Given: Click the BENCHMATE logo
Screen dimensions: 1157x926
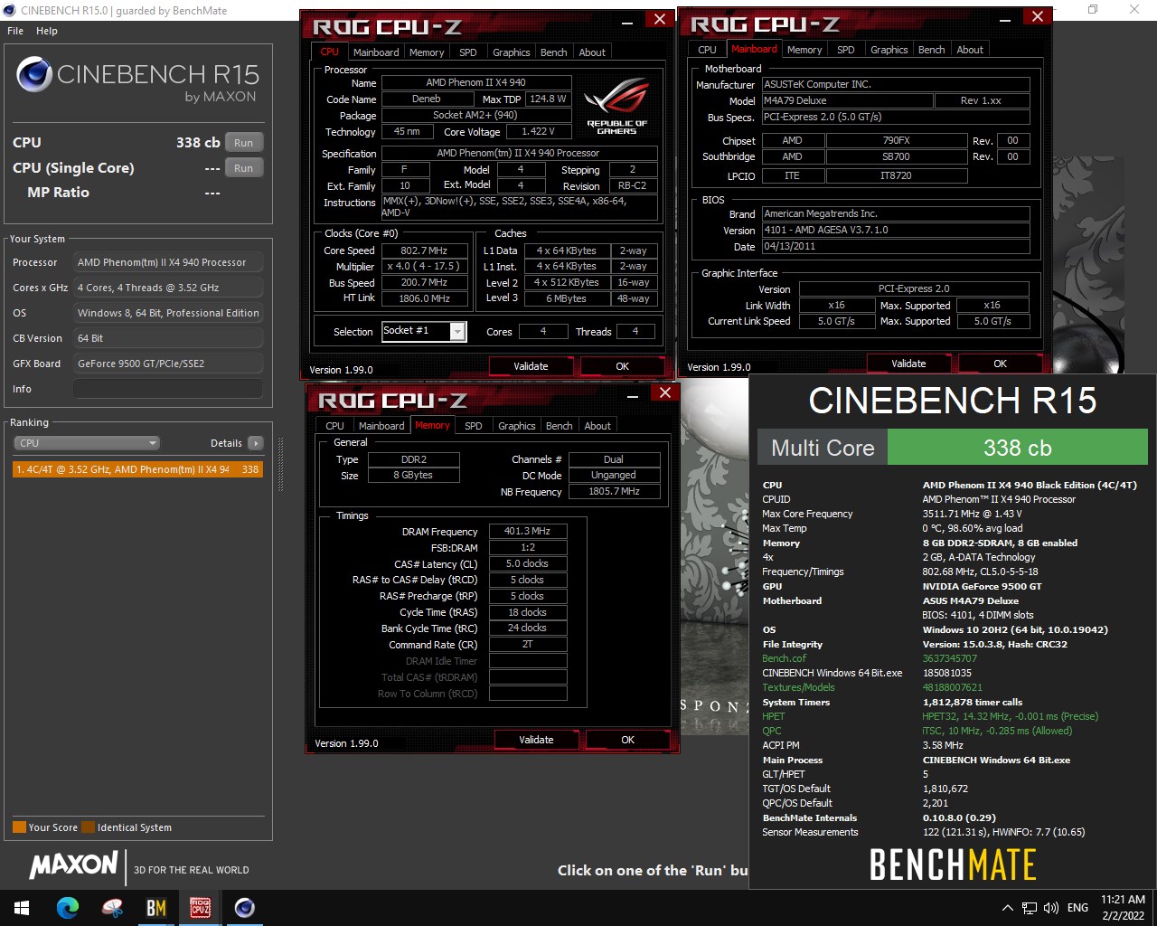Looking at the screenshot, I should pos(953,865).
